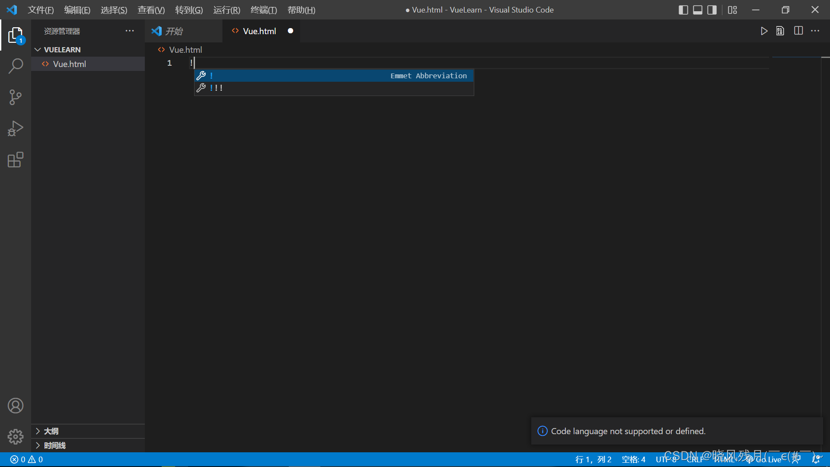Image resolution: width=830 pixels, height=467 pixels.
Task: Open the Run and Debug view
Action: (x=16, y=128)
